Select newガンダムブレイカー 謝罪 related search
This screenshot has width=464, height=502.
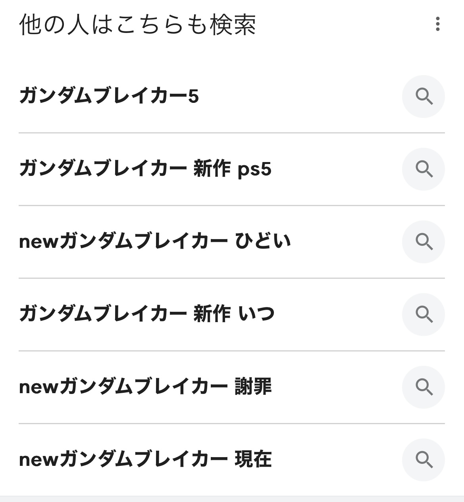145,387
